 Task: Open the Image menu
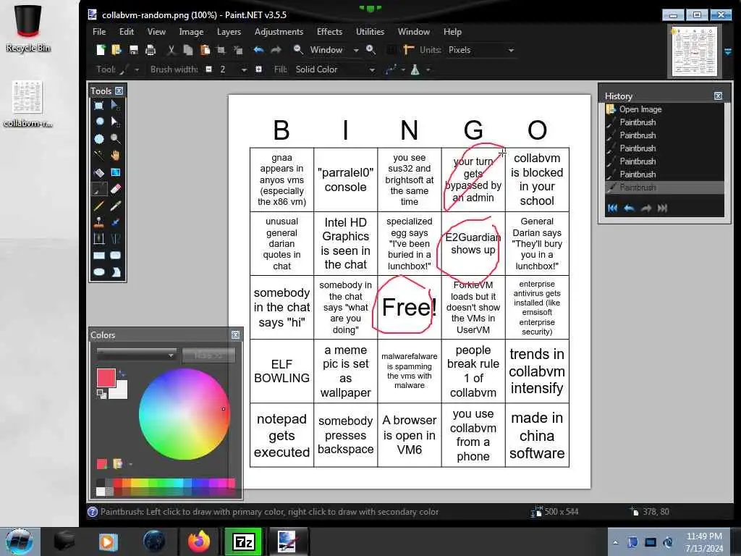(191, 32)
